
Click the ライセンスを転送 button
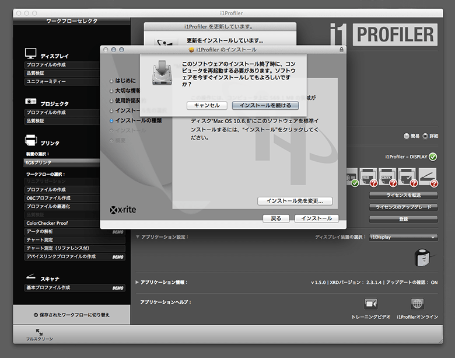(x=403, y=195)
